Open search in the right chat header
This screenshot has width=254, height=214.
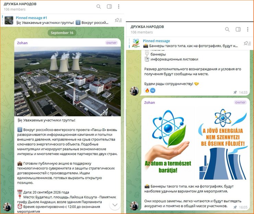pyautogui.click(x=227, y=29)
